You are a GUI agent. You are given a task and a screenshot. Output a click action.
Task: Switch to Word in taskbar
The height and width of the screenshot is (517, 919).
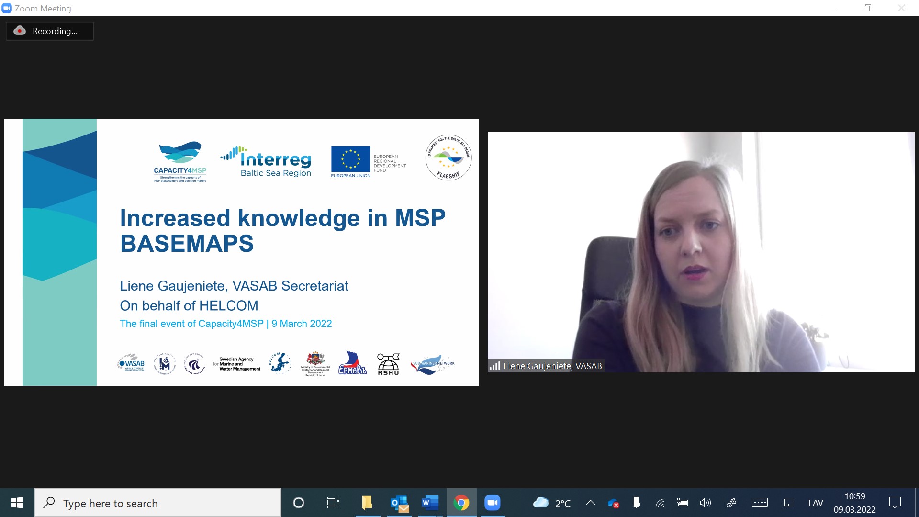[x=430, y=503]
